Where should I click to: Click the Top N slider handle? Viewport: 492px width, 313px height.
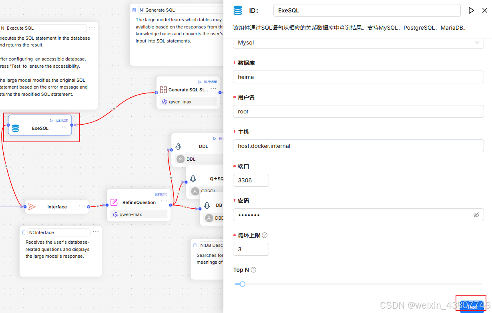pos(242,284)
